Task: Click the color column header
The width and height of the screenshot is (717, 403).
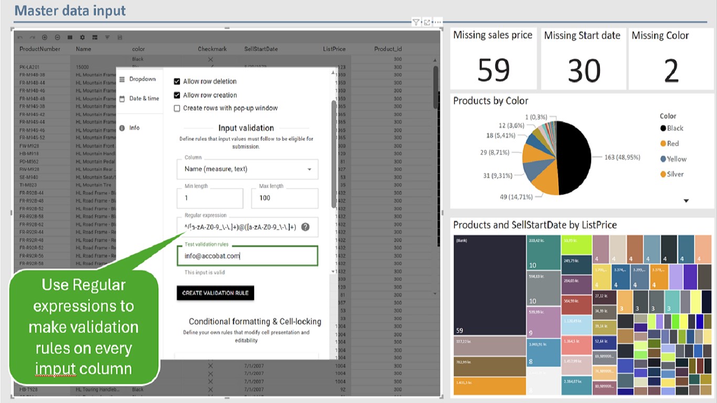Action: 138,49
